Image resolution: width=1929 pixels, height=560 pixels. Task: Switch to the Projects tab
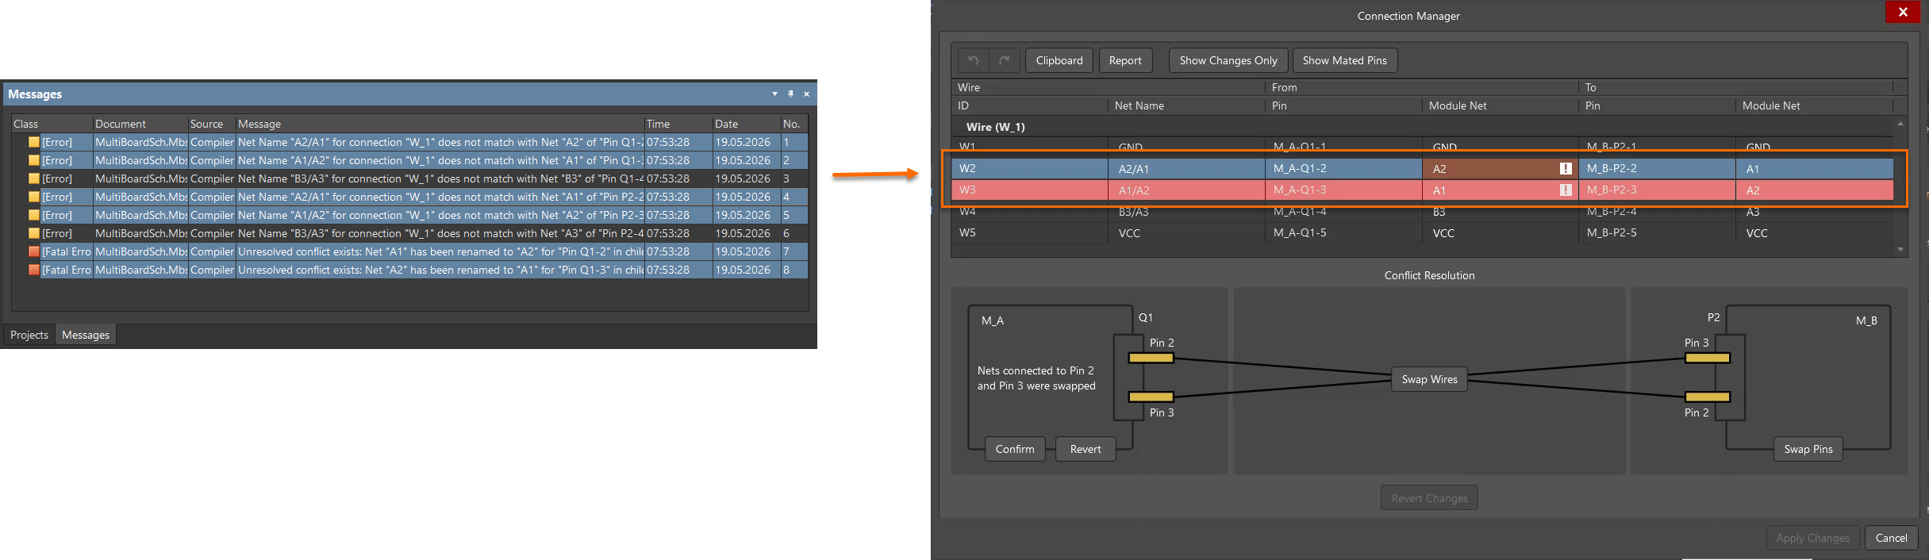tap(29, 335)
